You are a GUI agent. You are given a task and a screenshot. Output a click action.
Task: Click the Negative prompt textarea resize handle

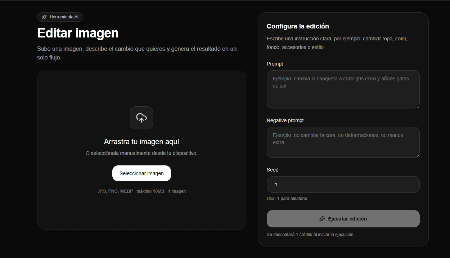[417, 155]
